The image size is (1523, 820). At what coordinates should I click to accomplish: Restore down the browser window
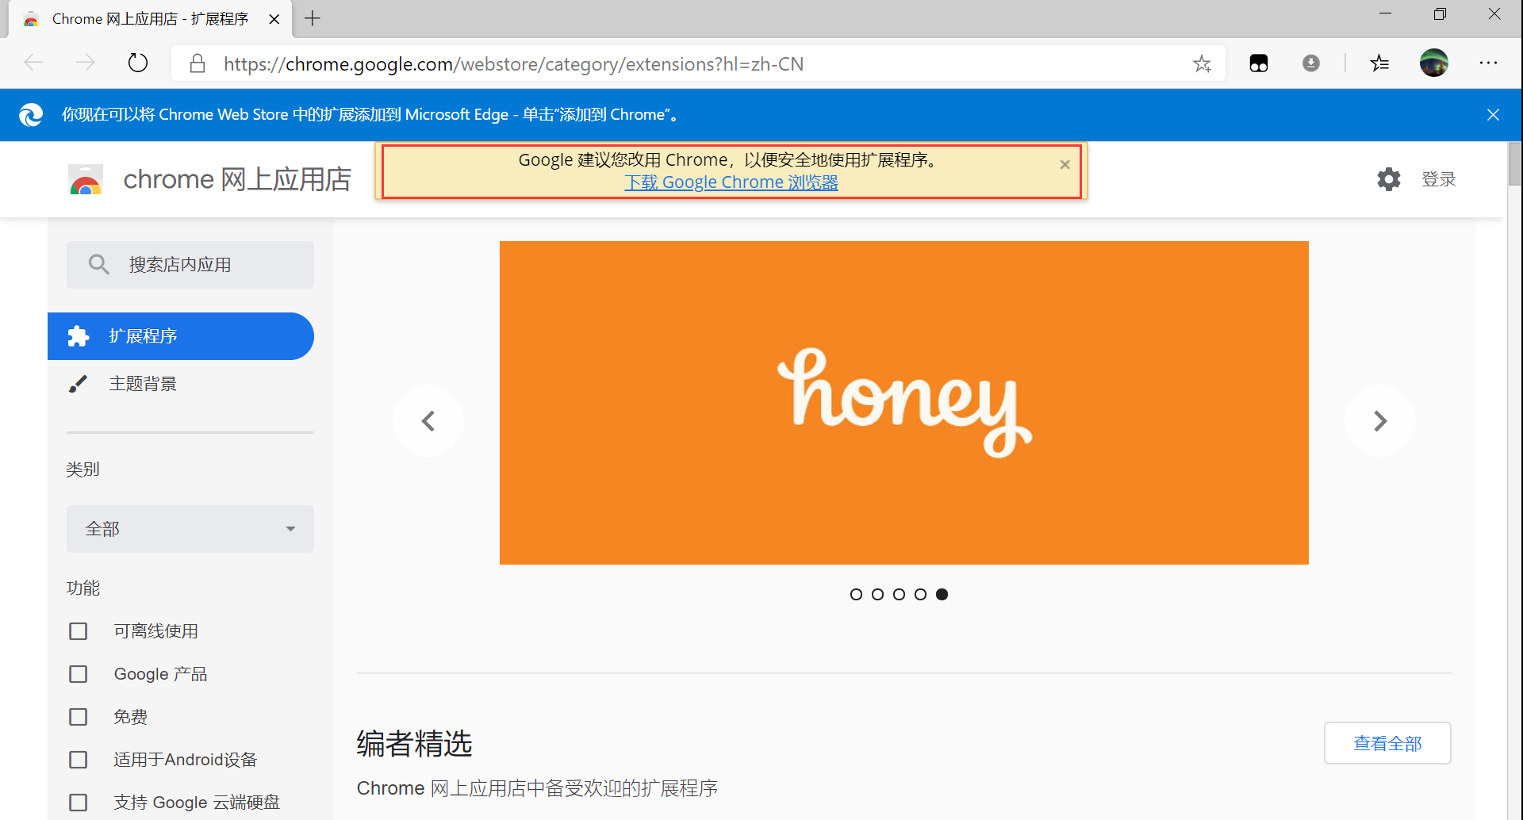coord(1440,13)
